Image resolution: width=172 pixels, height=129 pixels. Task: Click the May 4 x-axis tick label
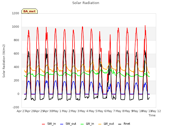(84, 111)
